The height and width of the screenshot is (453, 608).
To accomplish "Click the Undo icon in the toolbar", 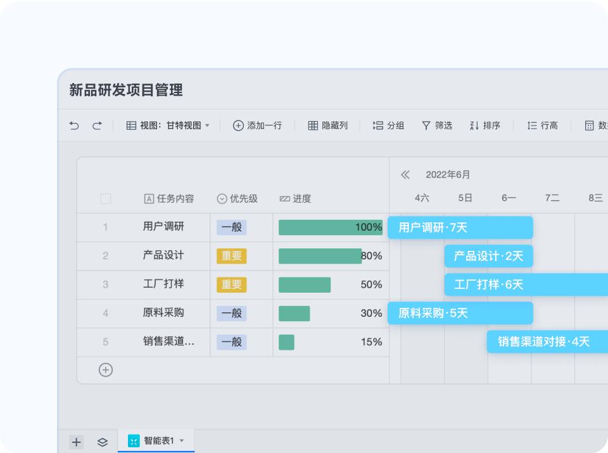I will tap(73, 125).
